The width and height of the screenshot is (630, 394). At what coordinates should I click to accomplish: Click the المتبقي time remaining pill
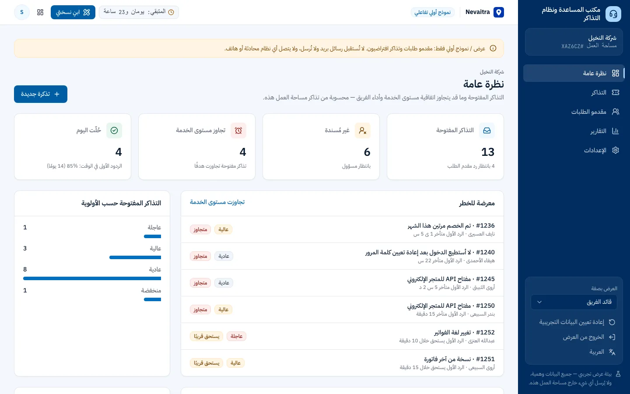point(139,12)
